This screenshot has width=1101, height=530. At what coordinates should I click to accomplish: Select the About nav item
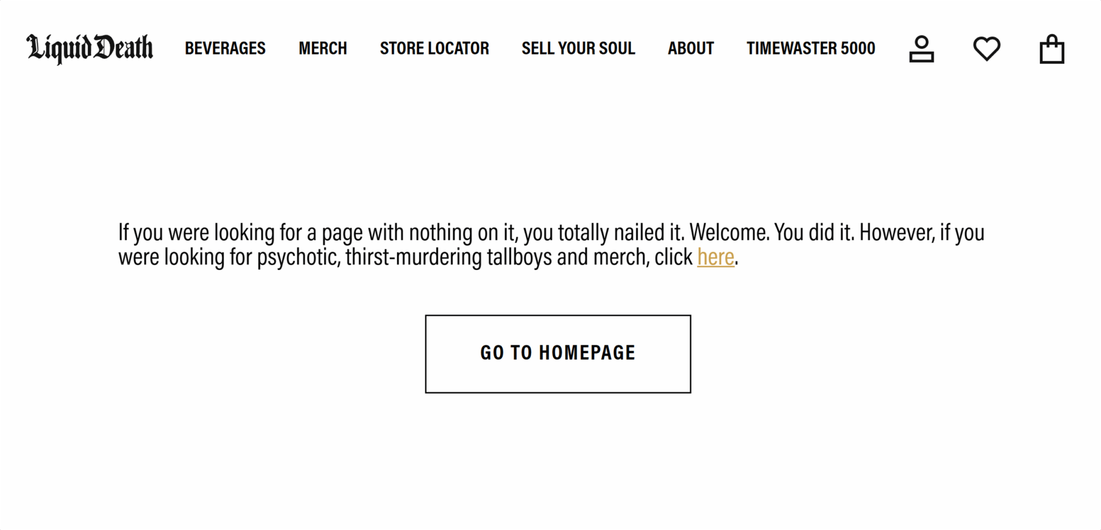[x=691, y=48]
